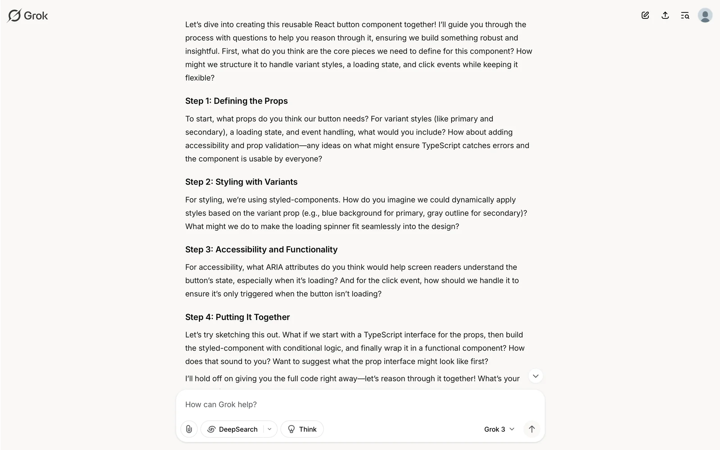Click the "Step 1: Defining the Props" heading
Image resolution: width=720 pixels, height=450 pixels.
pos(236,101)
